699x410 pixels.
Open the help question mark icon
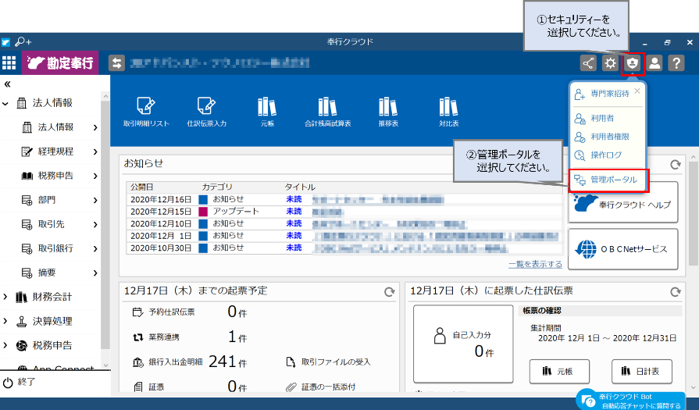[x=676, y=62]
